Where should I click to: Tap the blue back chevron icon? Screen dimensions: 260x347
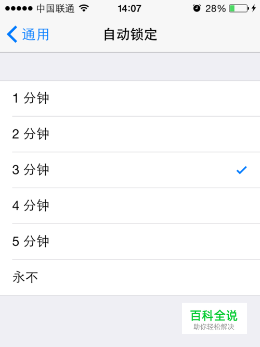coord(12,34)
